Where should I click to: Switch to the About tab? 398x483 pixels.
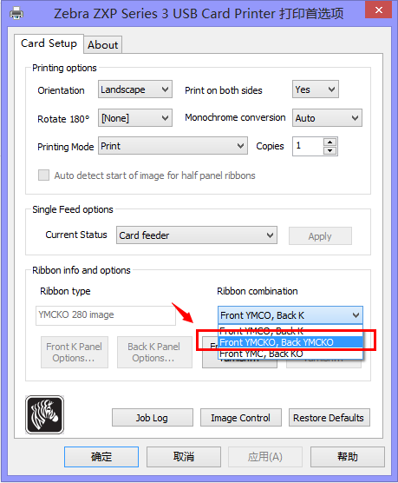pos(102,45)
